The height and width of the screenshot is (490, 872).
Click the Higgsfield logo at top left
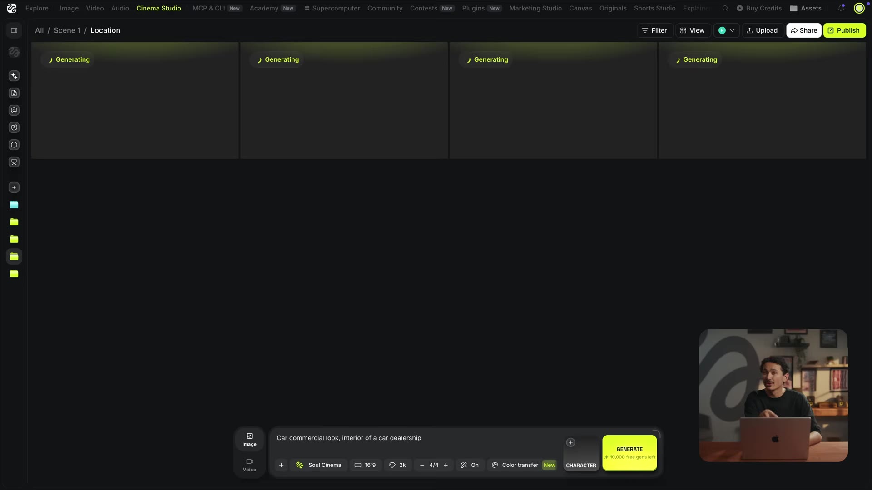coord(12,8)
